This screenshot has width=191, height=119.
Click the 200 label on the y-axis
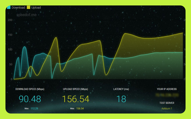(10, 20)
